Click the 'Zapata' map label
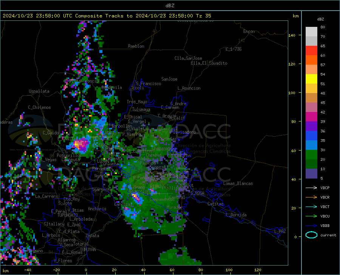The height and width of the screenshot is (275, 340). tap(93, 236)
